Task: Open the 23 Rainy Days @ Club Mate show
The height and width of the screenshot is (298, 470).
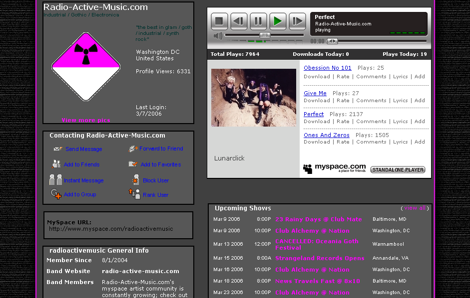Action: 318,219
